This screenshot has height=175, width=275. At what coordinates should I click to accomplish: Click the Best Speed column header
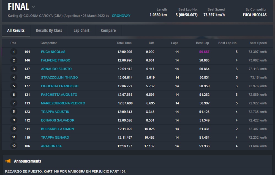point(258,43)
